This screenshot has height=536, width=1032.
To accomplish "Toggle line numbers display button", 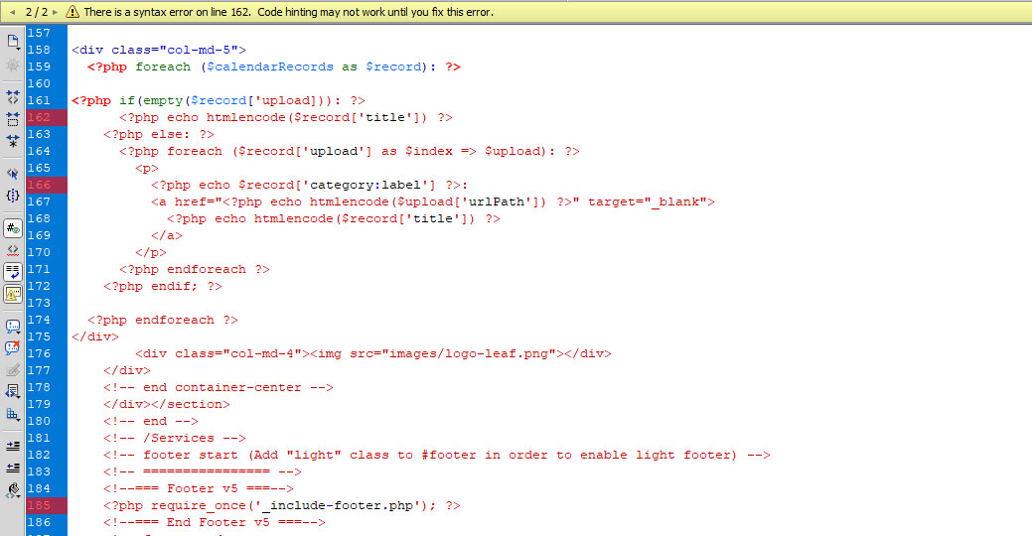I will (x=13, y=226).
